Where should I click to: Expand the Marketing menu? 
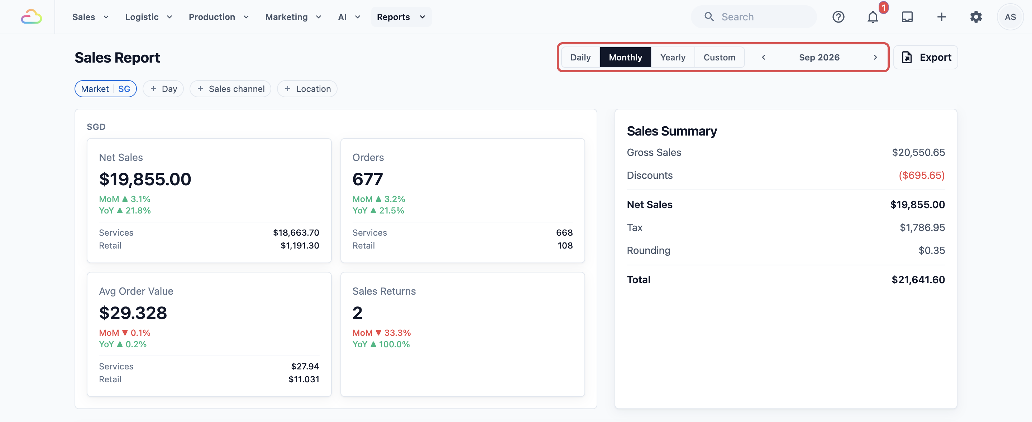coord(293,17)
